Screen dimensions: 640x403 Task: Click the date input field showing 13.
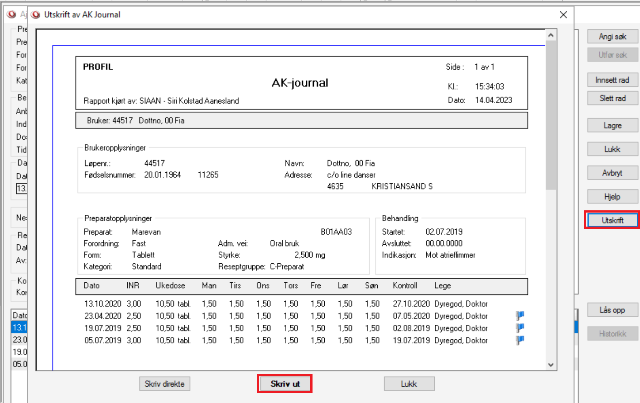click(22, 188)
